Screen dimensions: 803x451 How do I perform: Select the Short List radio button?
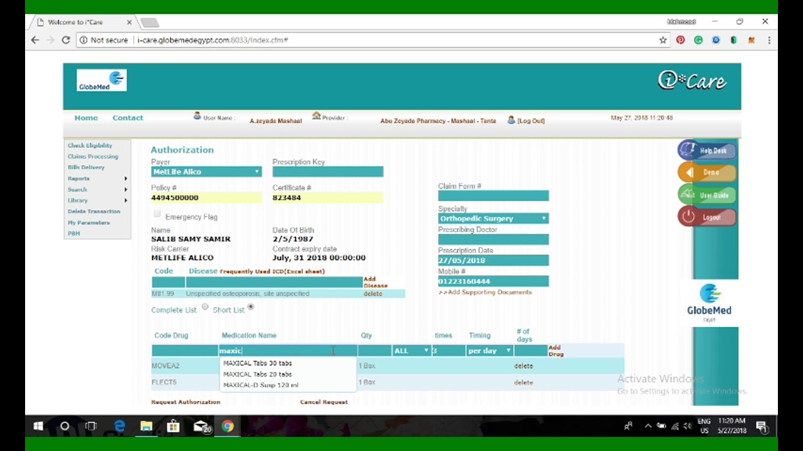pos(251,306)
